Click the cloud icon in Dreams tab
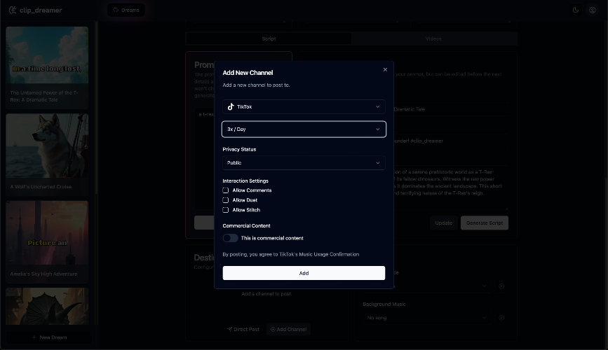Image resolution: width=608 pixels, height=350 pixels. click(116, 10)
